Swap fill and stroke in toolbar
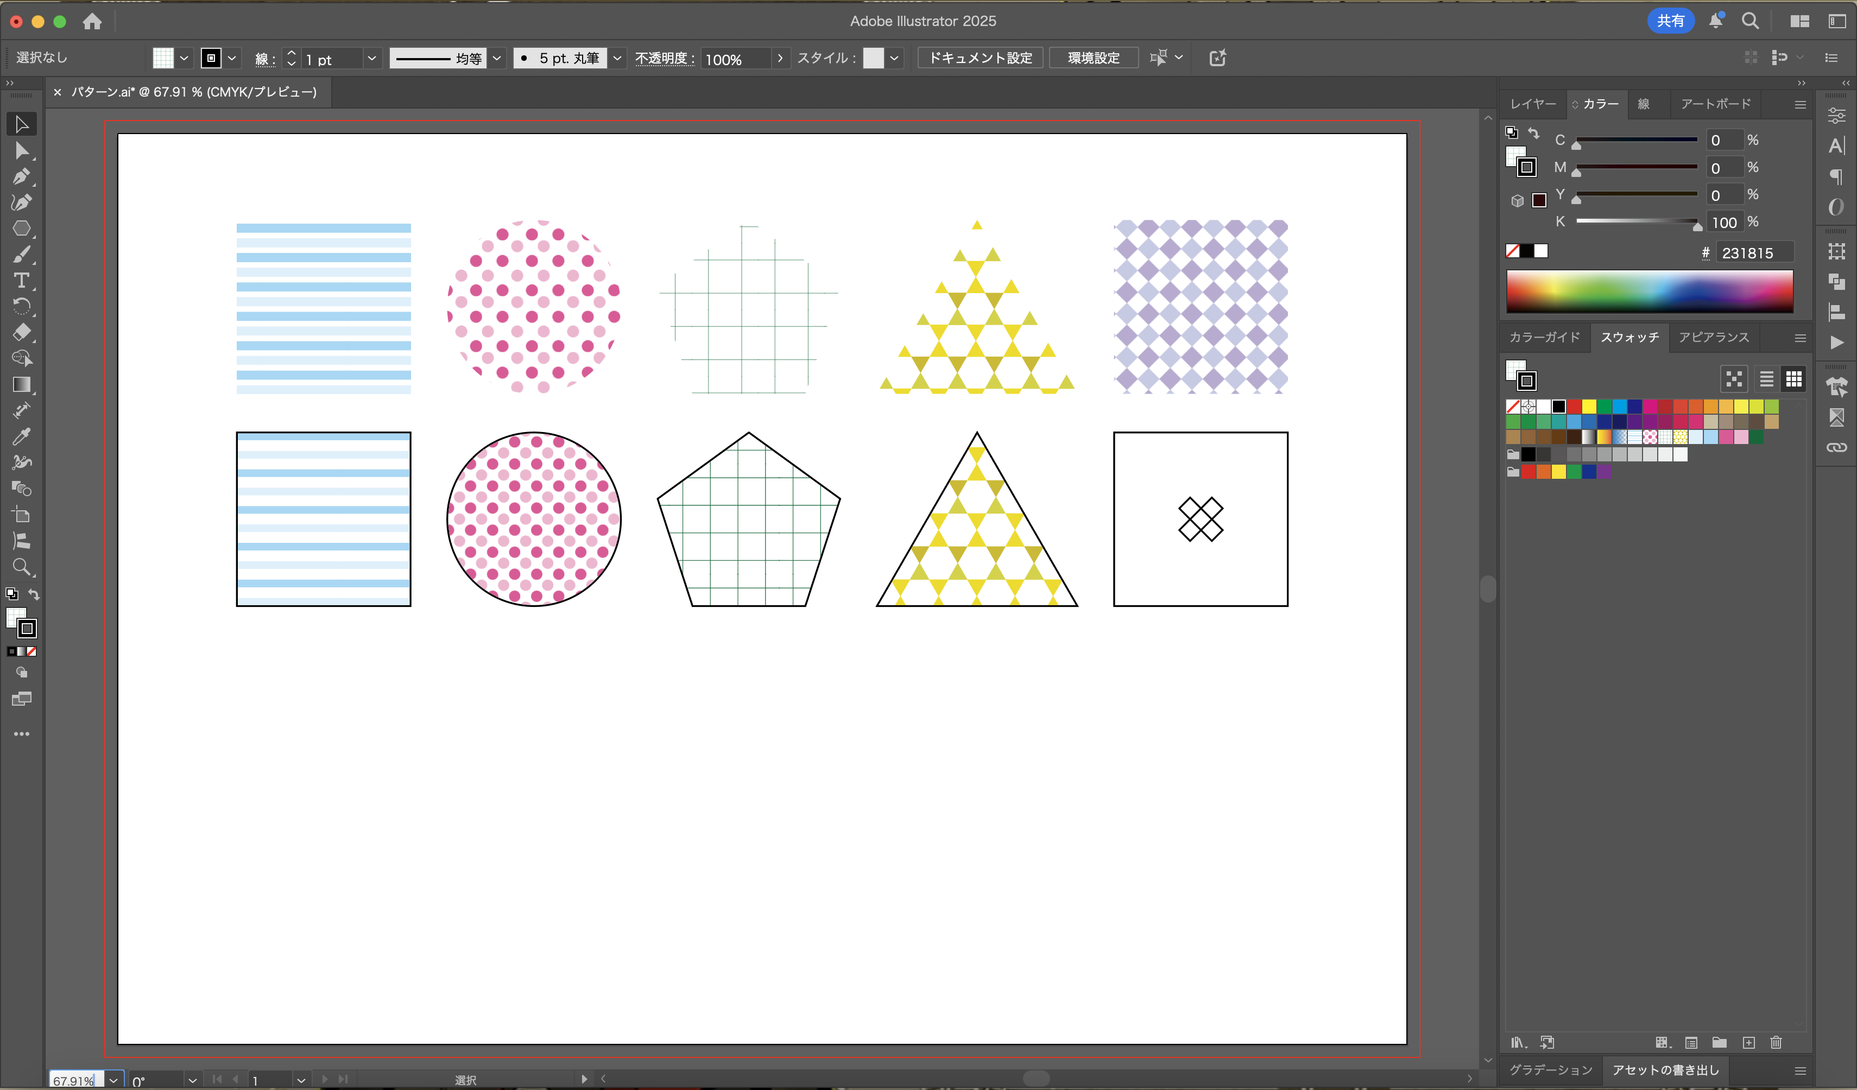Viewport: 1857px width, 1090px height. [x=34, y=594]
